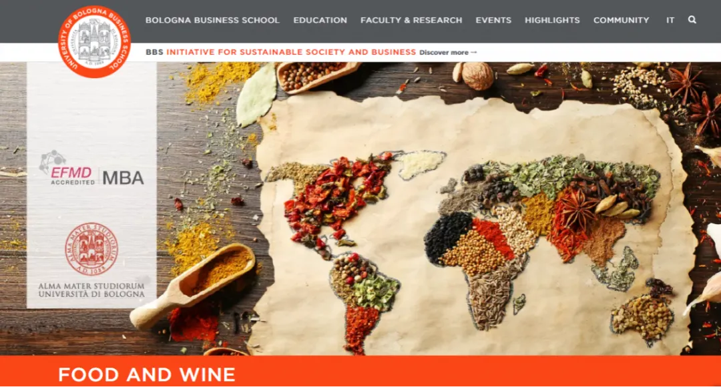The width and height of the screenshot is (721, 387).
Task: Click the Università di Bologna text
Action: pos(91,294)
